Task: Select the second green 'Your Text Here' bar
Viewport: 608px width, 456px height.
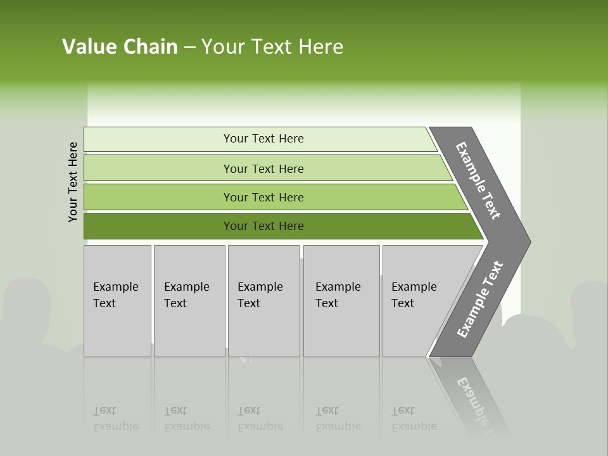Action: coord(268,168)
